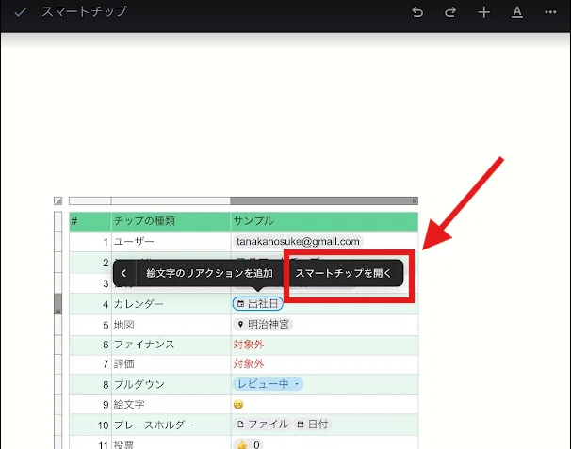Tap the checkmark to finish editing
This screenshot has height=449, width=571.
20,12
